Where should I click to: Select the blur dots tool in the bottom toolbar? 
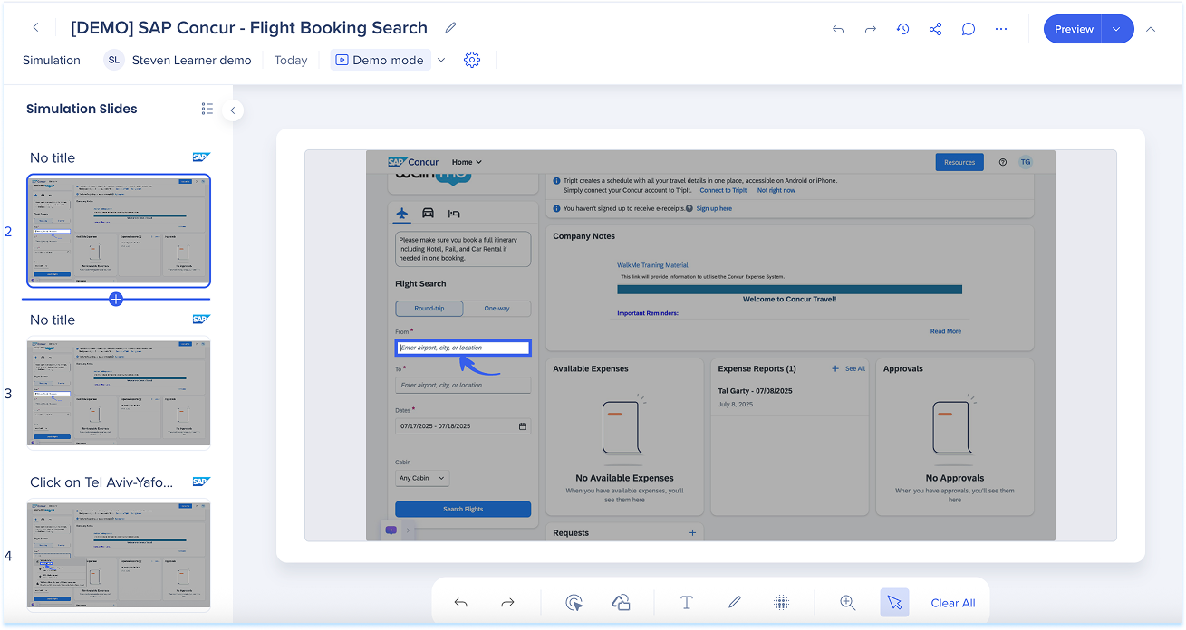781,603
